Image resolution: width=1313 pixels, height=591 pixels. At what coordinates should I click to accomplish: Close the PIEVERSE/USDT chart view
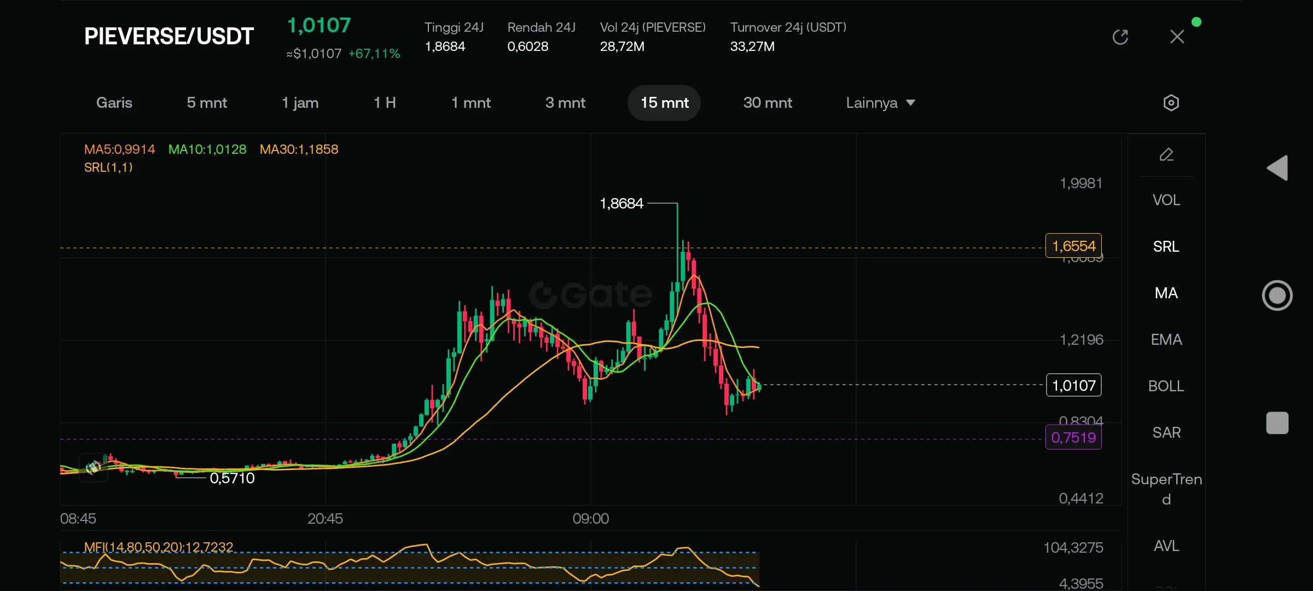1177,37
